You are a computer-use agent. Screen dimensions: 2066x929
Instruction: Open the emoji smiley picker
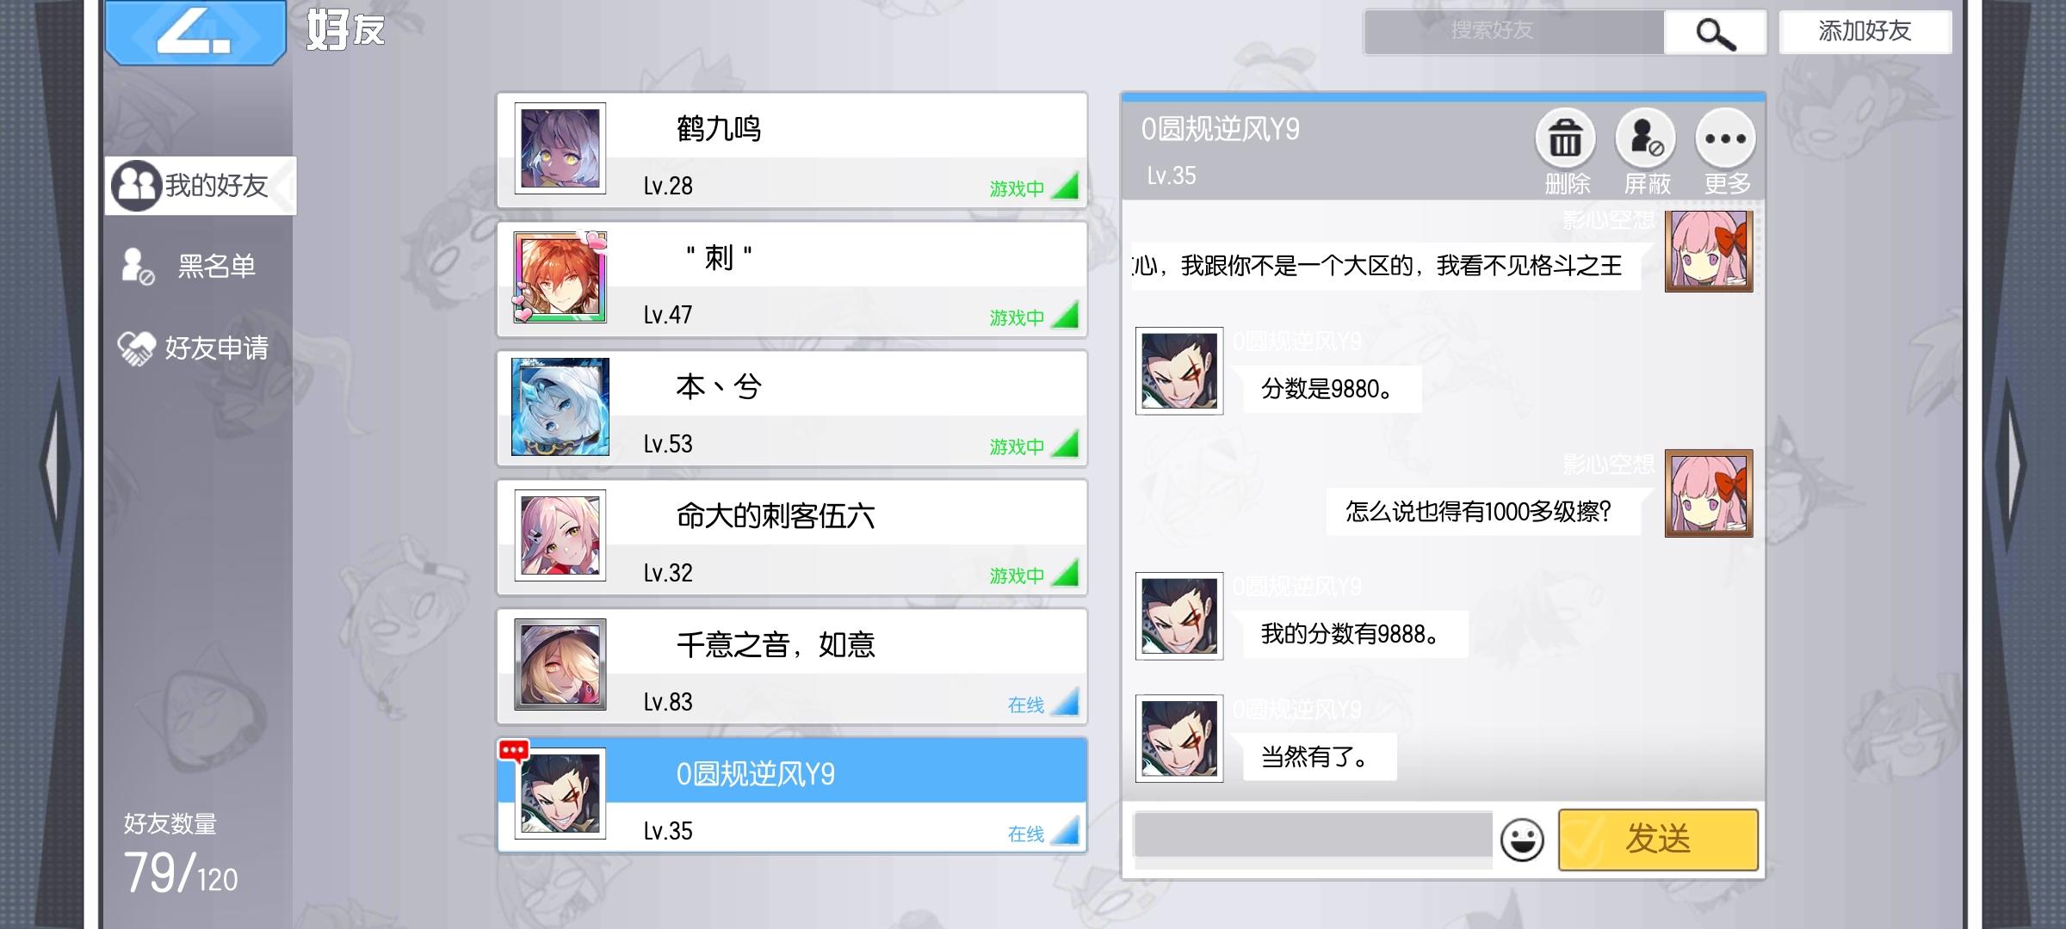(1522, 840)
